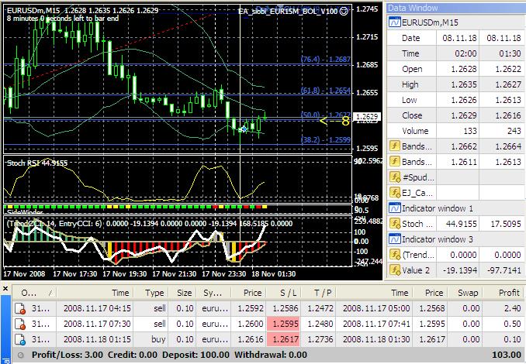Close the terminal panel with the X
Image resolution: width=526 pixels, height=364 pixels.
click(5, 288)
